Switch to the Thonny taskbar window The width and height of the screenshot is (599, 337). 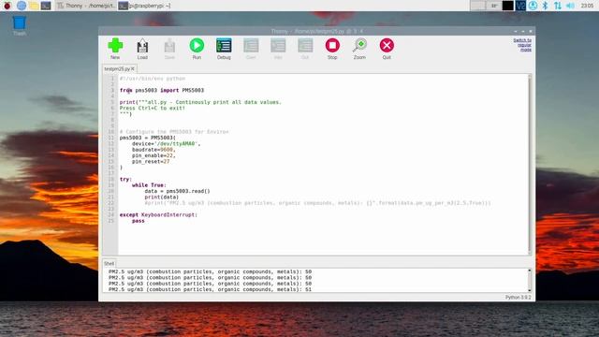tap(85, 6)
